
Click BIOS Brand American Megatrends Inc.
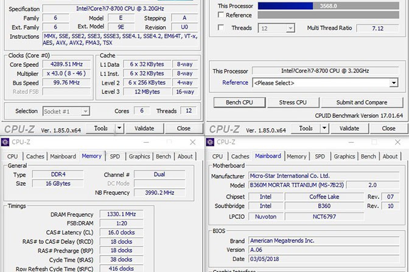pos(324,241)
